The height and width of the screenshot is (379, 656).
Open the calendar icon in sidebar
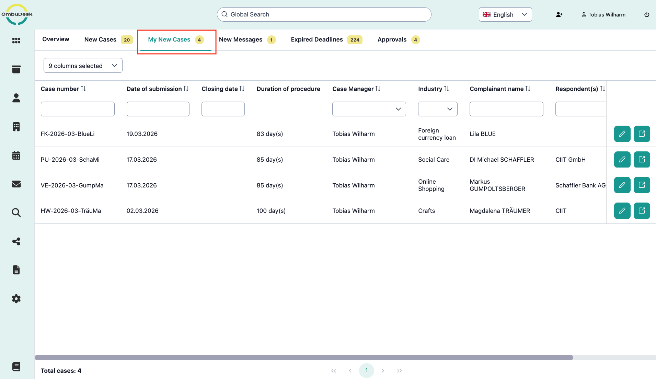tap(16, 155)
